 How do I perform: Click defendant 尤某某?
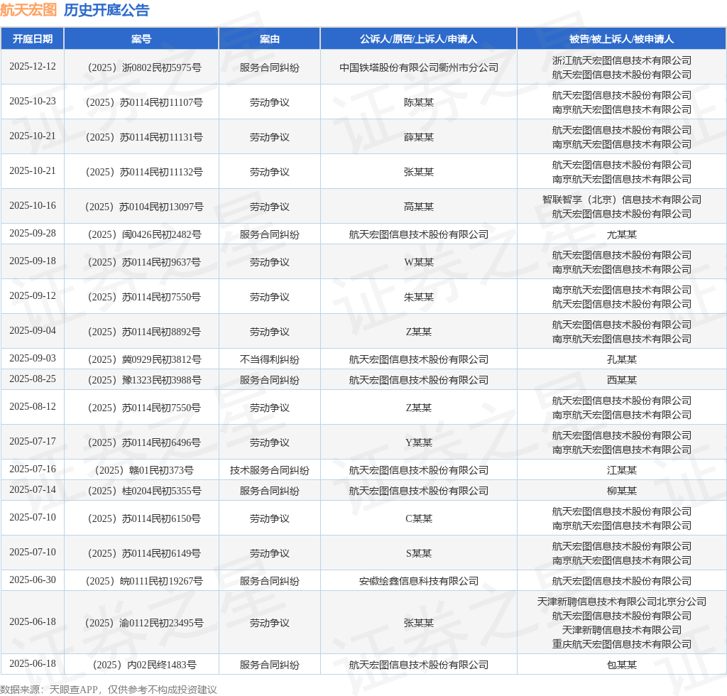tap(622, 234)
